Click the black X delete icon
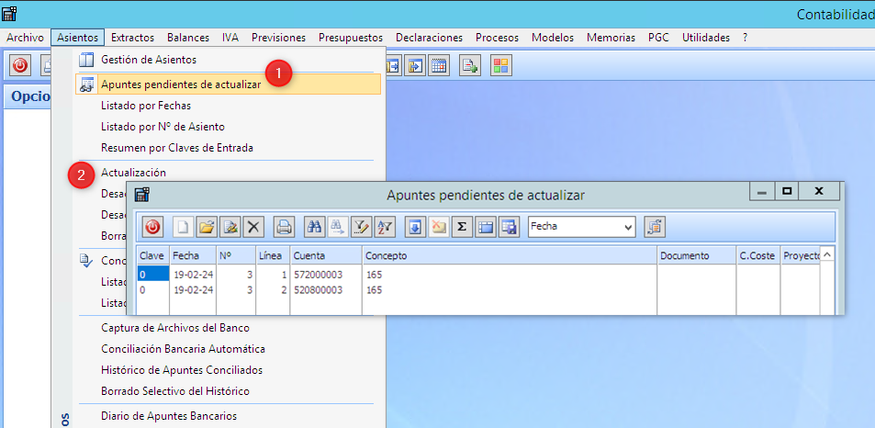This screenshot has height=428, width=875. click(x=253, y=226)
